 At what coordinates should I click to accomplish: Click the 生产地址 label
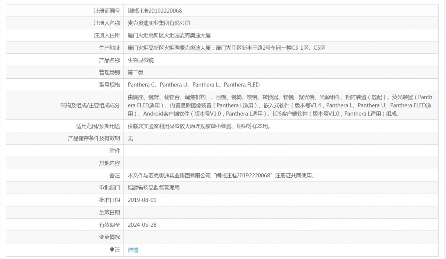coord(109,47)
